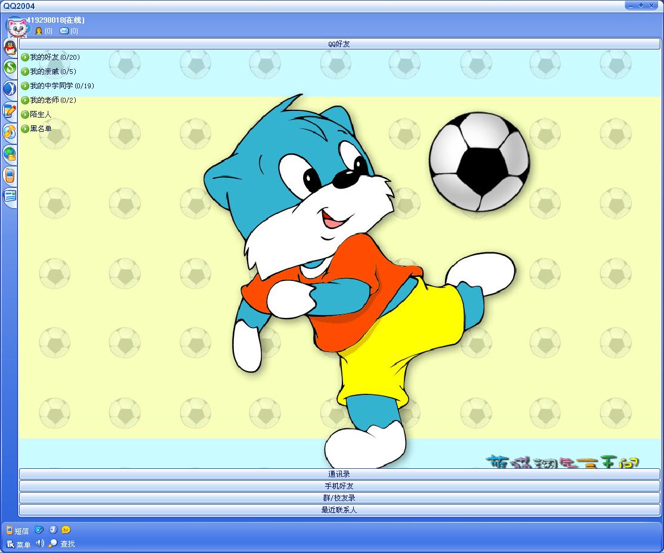664x553 pixels.
Task: Switch to the 通讯录 panel
Action: [x=339, y=474]
